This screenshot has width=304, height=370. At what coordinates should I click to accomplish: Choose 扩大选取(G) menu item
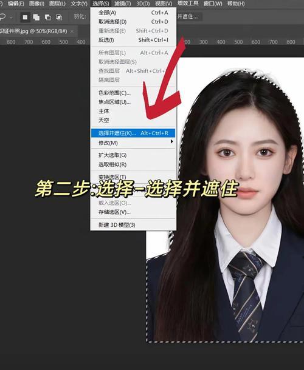pos(133,155)
